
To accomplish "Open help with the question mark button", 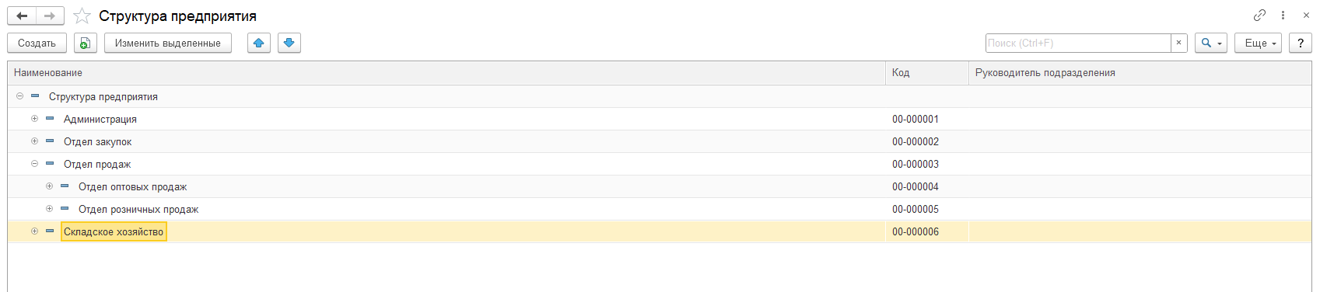I will (x=1301, y=43).
